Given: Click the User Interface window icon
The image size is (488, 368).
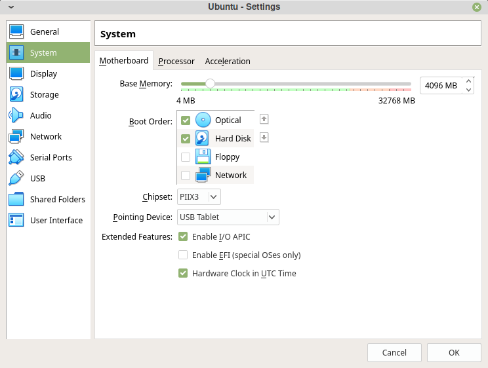Looking at the screenshot, I should point(16,220).
